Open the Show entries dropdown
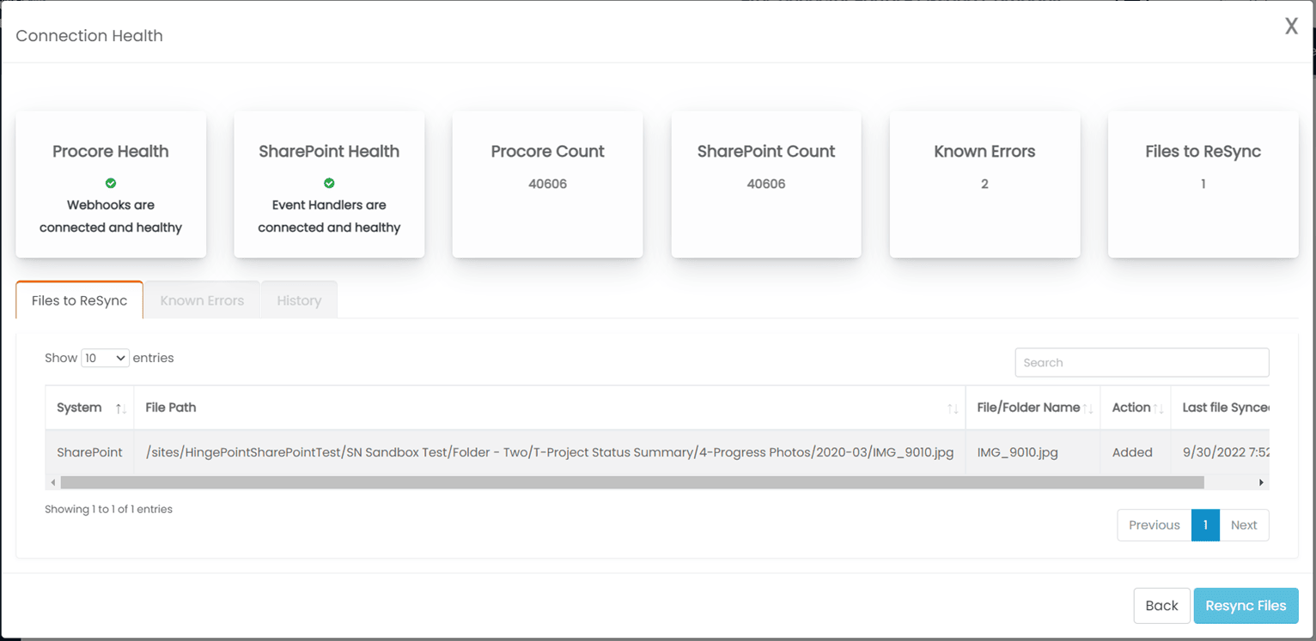This screenshot has height=641, width=1316. (x=104, y=358)
